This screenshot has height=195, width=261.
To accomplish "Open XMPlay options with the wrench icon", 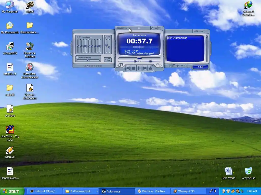I will click(152, 28).
